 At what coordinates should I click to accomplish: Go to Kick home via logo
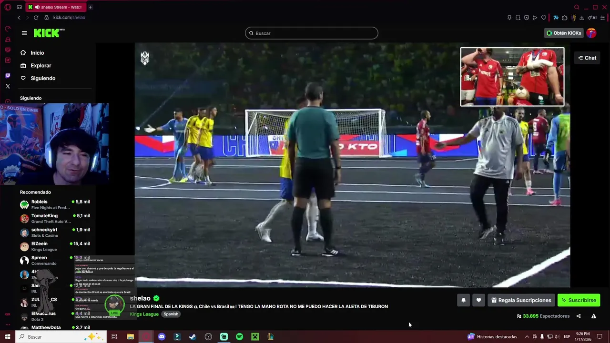point(49,33)
